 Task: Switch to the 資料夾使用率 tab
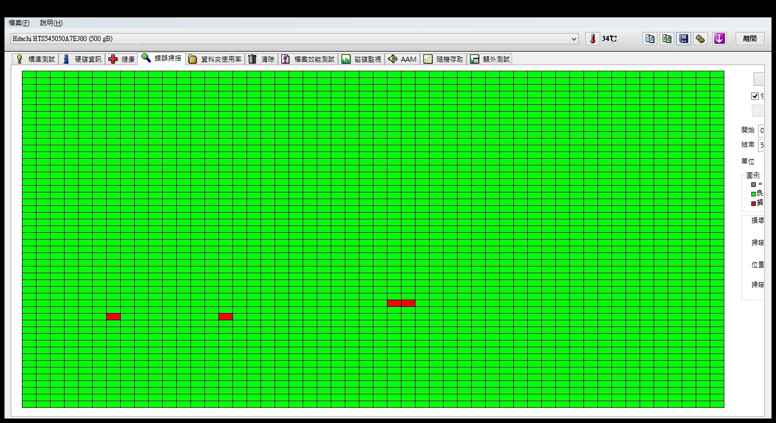215,59
